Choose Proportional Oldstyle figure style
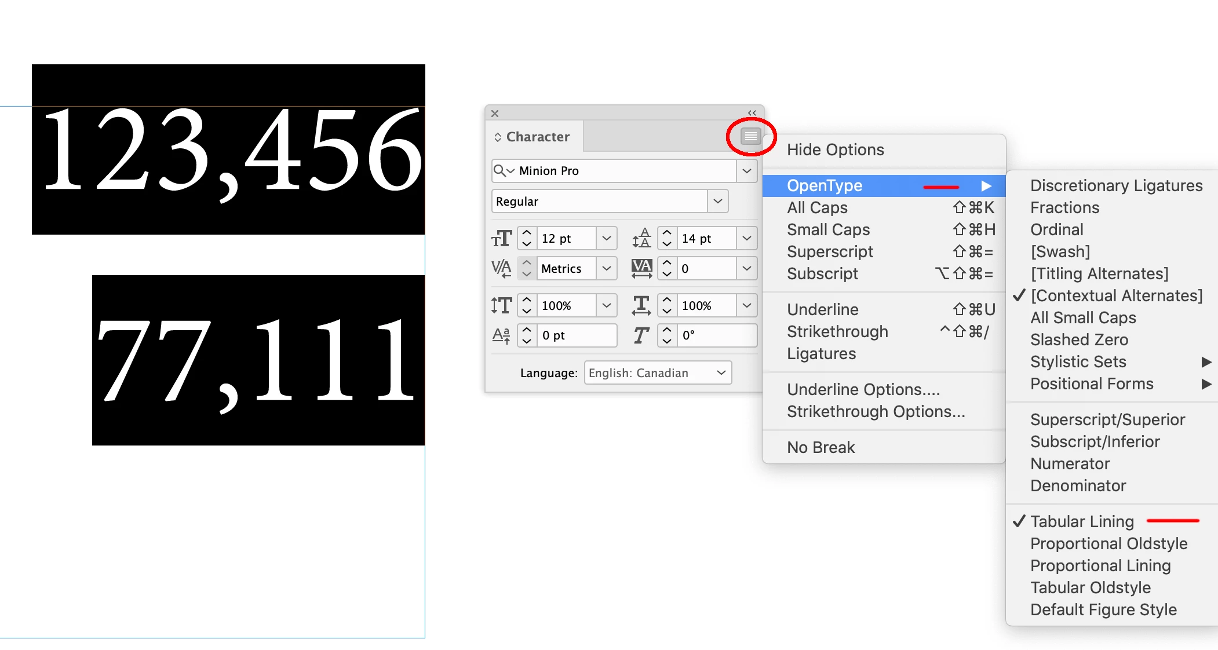 coord(1108,543)
